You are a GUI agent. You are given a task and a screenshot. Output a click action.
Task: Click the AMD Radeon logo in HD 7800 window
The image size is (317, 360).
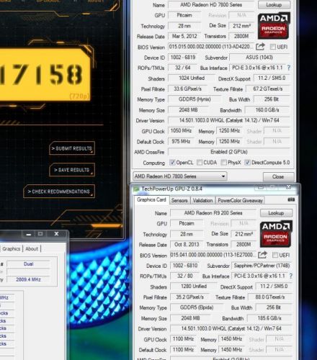pos(274,26)
